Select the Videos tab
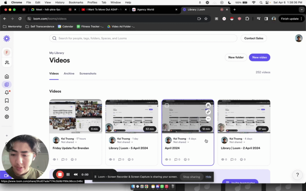 [x=54, y=73]
